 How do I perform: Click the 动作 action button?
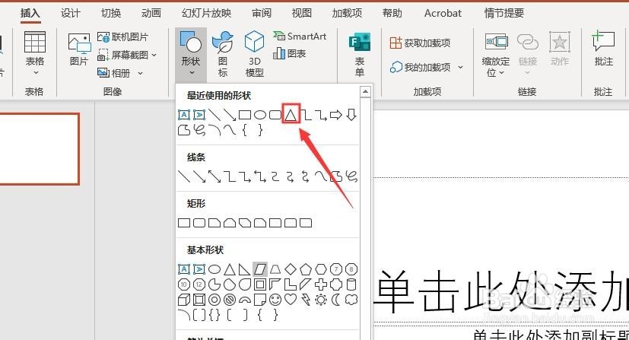click(560, 49)
